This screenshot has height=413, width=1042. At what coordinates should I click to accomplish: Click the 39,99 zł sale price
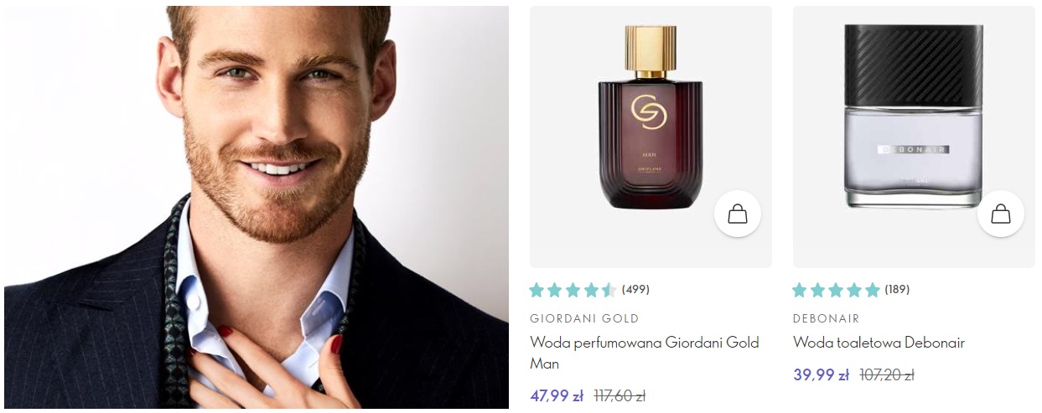point(821,374)
